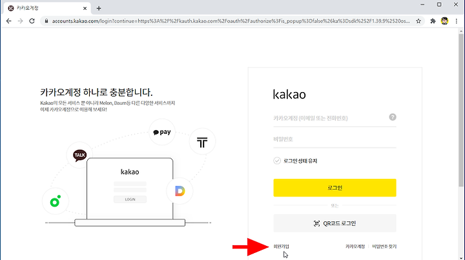Click the help question mark icon
Viewport: 465px width, 260px height.
[x=393, y=117]
